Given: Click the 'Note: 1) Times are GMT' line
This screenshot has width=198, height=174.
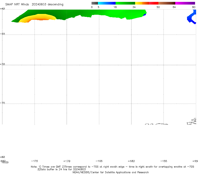Looking at the screenshot, I should (112, 167).
